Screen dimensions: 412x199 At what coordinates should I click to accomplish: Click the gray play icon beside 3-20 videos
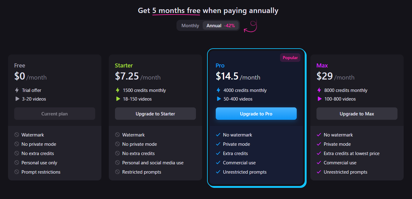(x=17, y=99)
